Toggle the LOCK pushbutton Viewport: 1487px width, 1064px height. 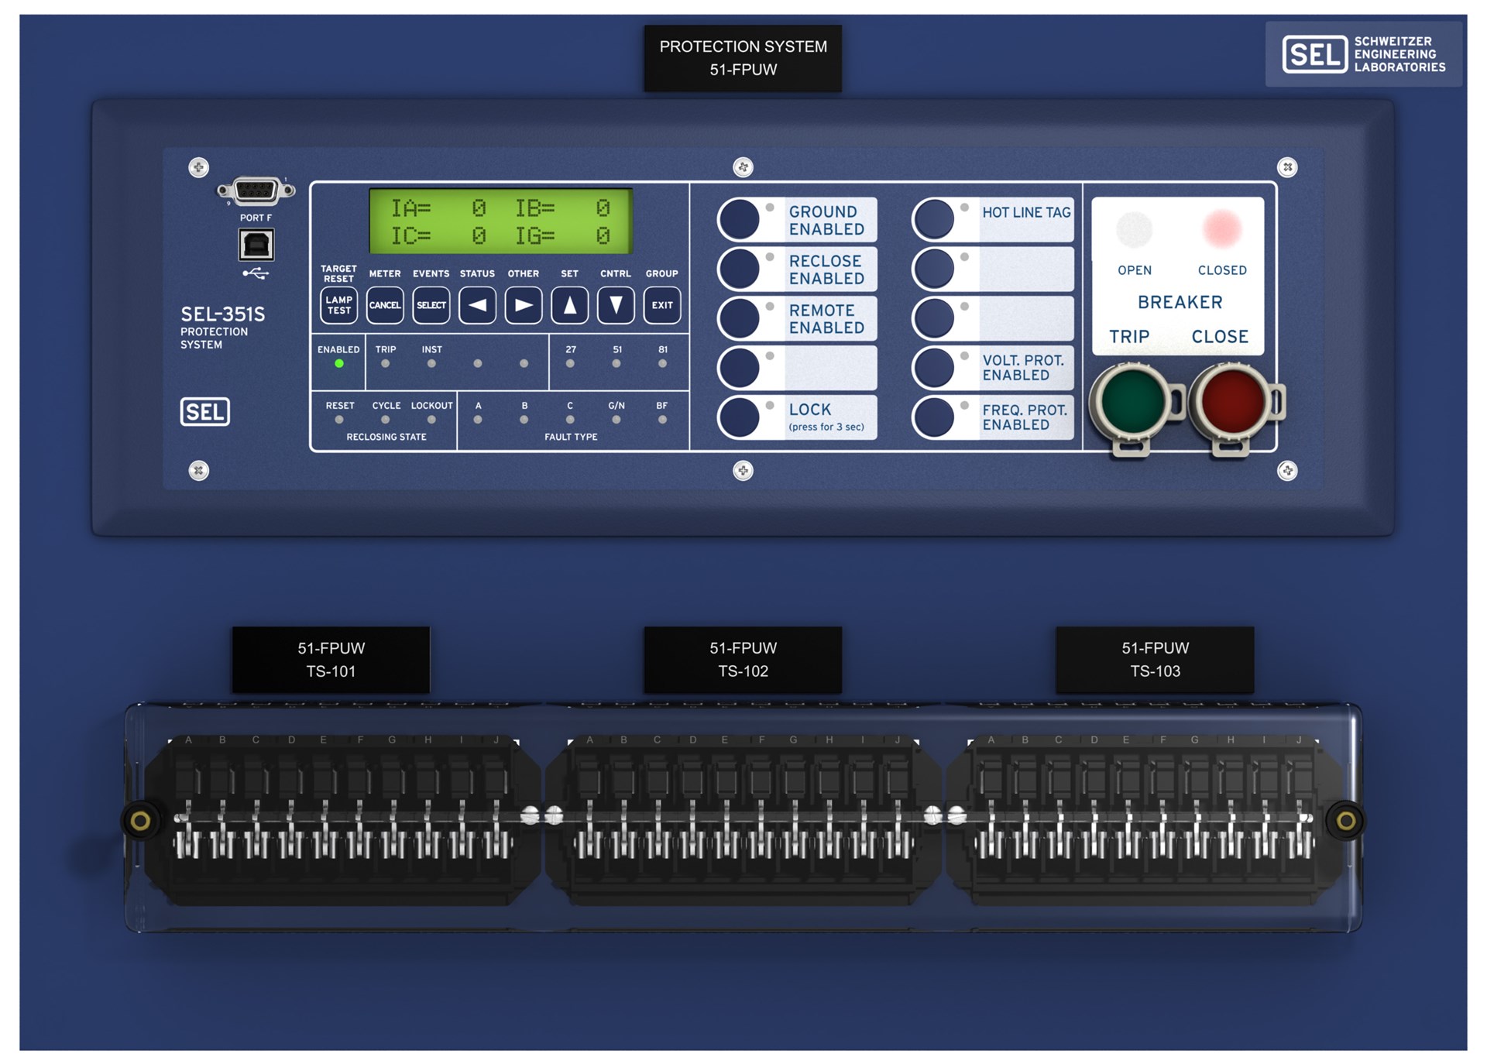coord(739,417)
